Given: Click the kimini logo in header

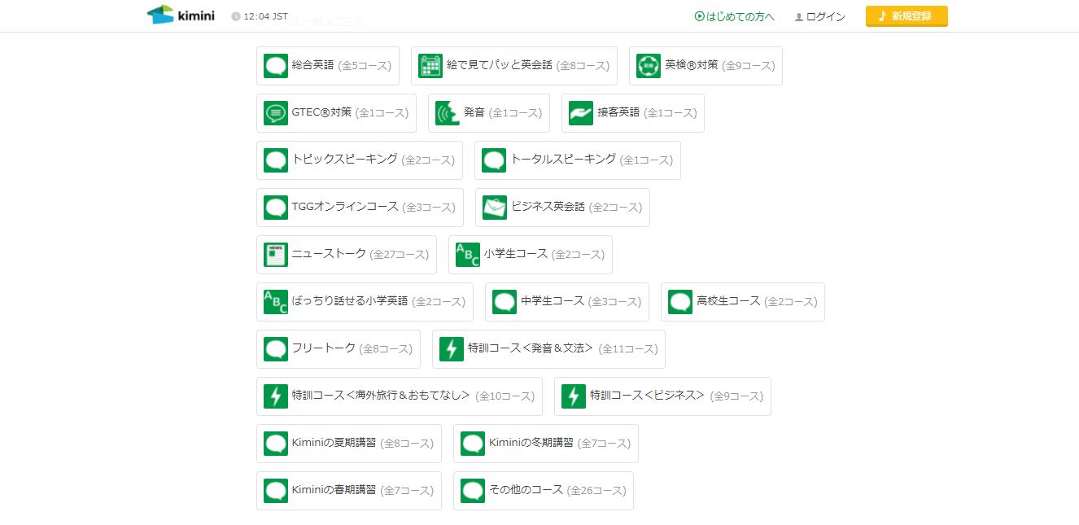Looking at the screenshot, I should pyautogui.click(x=181, y=15).
